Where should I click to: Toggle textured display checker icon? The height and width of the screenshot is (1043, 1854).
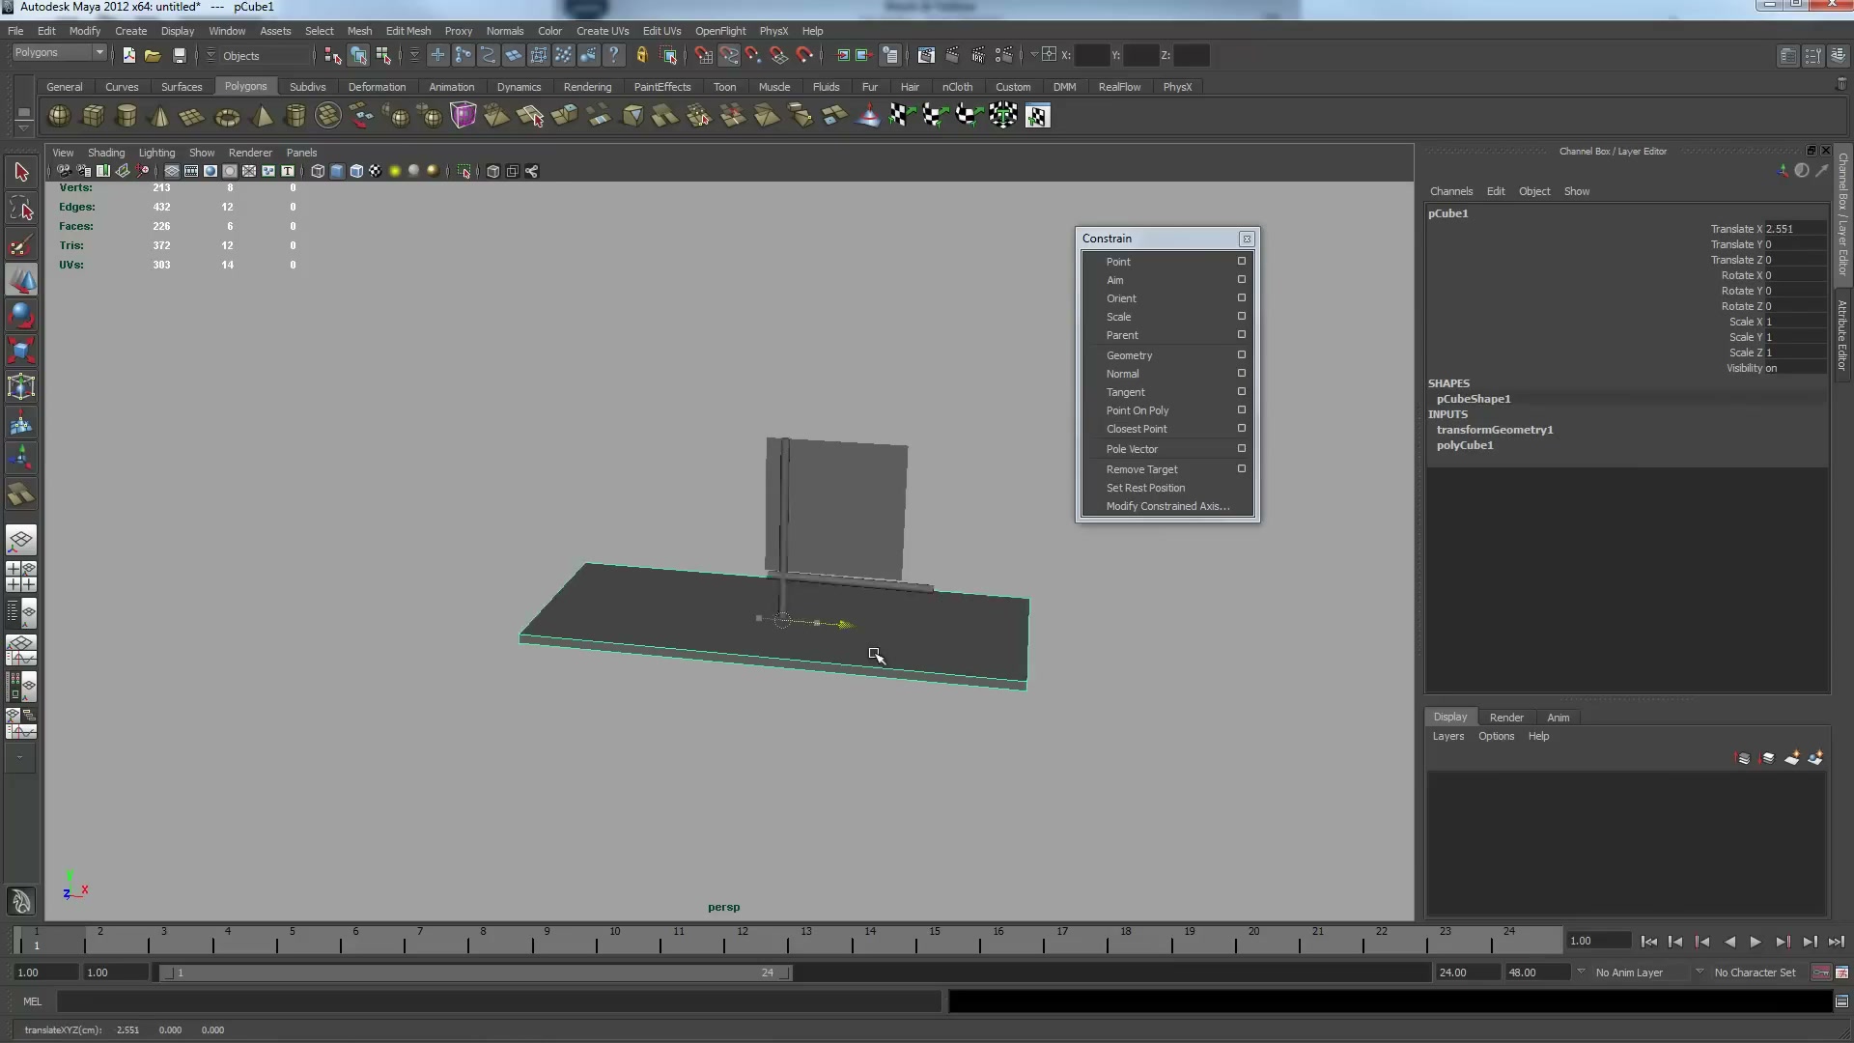pyautogui.click(x=376, y=171)
